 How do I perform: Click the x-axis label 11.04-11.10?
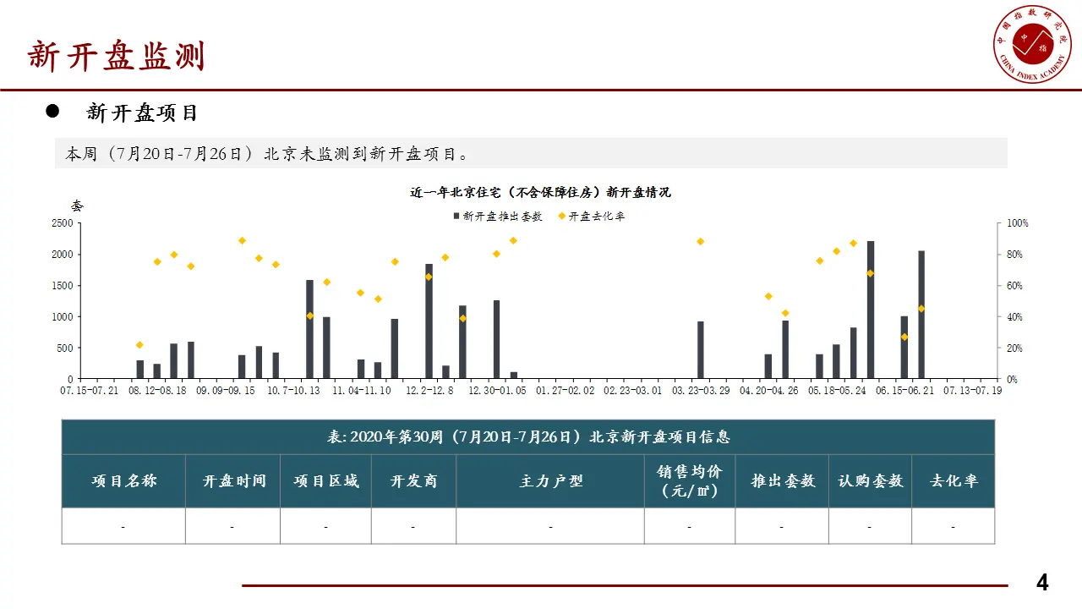(362, 392)
